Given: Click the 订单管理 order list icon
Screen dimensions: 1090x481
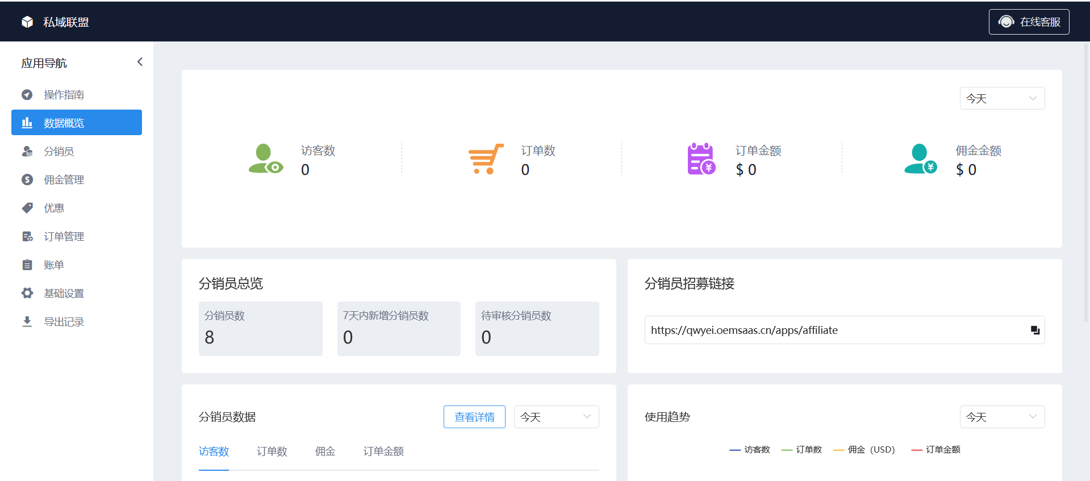Looking at the screenshot, I should click(x=27, y=236).
